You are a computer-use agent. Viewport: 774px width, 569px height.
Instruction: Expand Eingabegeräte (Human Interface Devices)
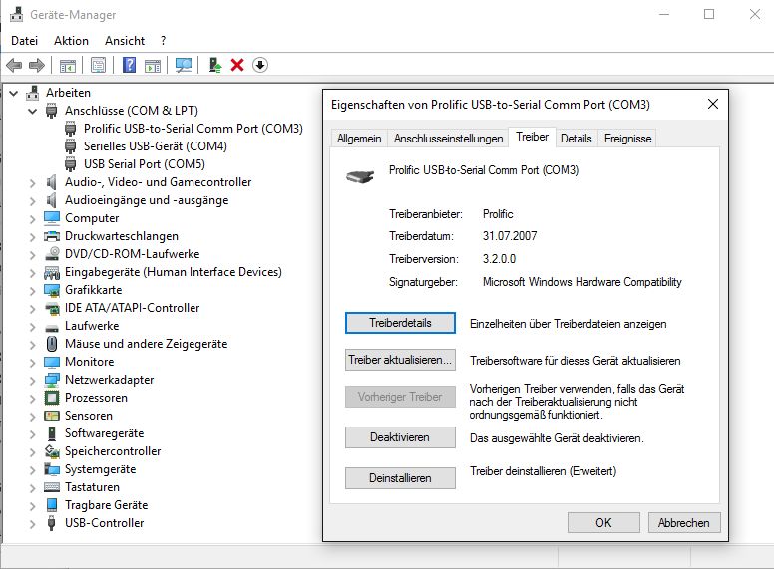[32, 273]
